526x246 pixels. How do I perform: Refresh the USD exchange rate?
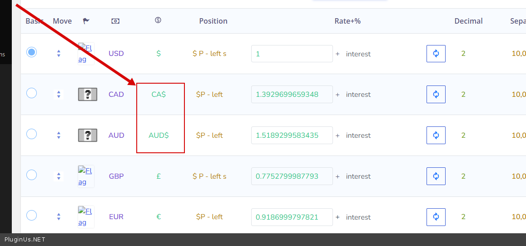coord(436,54)
